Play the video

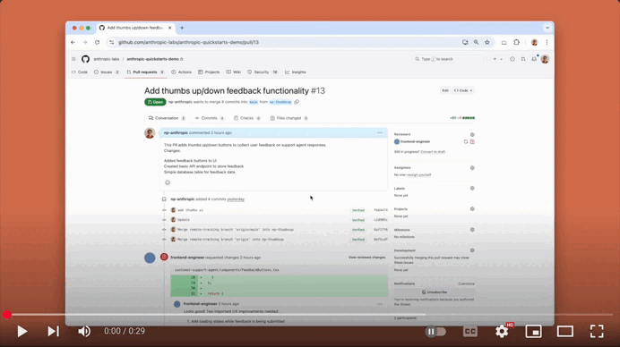click(x=22, y=331)
